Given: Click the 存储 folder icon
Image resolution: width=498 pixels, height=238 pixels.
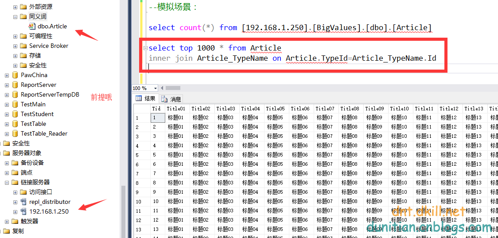Looking at the screenshot, I should (x=23, y=55).
